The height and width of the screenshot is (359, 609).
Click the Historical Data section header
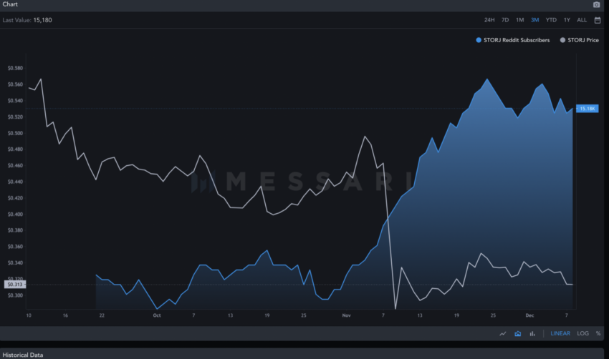click(23, 355)
